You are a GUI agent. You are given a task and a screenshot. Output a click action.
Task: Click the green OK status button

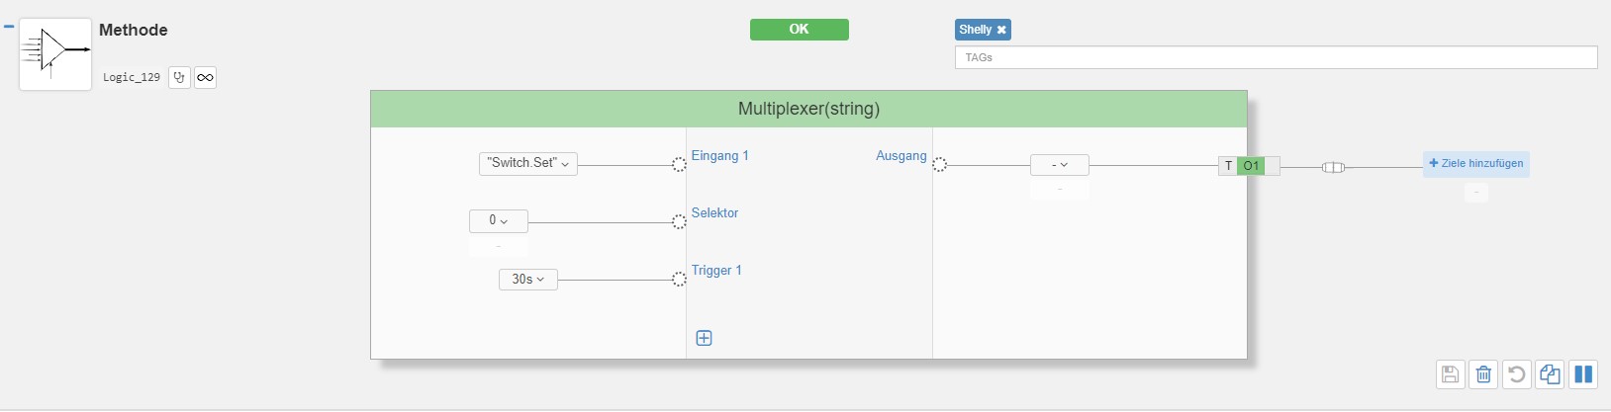point(799,30)
